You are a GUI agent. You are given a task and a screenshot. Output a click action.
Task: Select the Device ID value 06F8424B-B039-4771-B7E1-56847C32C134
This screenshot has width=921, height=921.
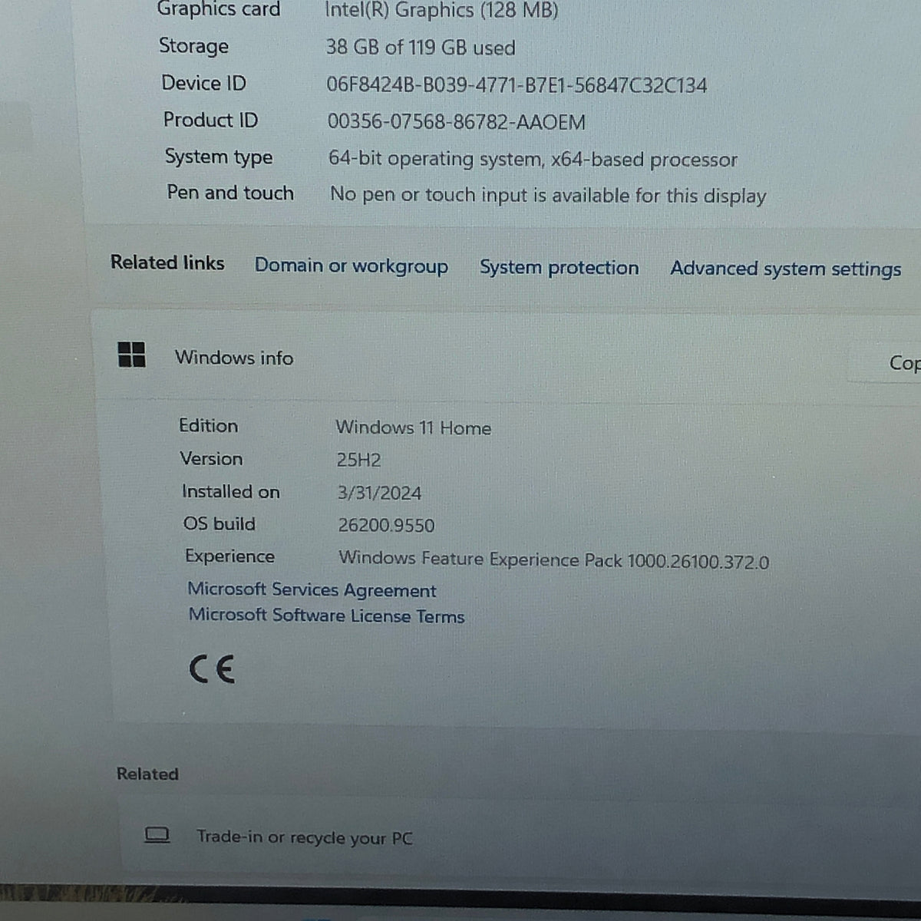[x=517, y=84]
